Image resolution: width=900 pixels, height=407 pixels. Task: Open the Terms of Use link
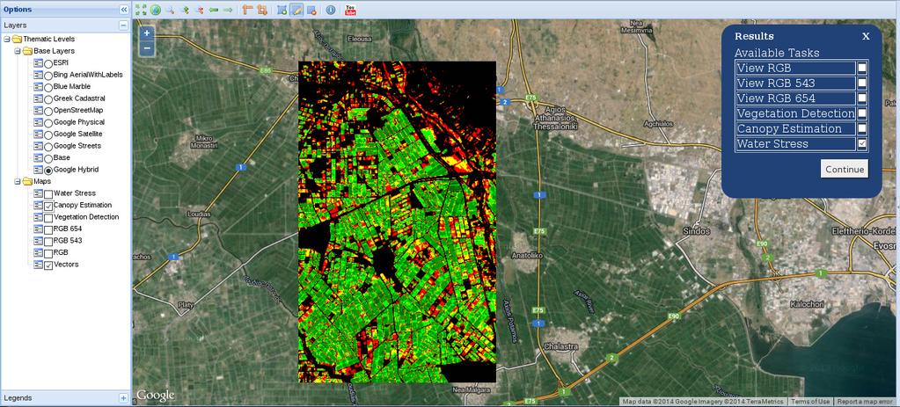point(811,401)
